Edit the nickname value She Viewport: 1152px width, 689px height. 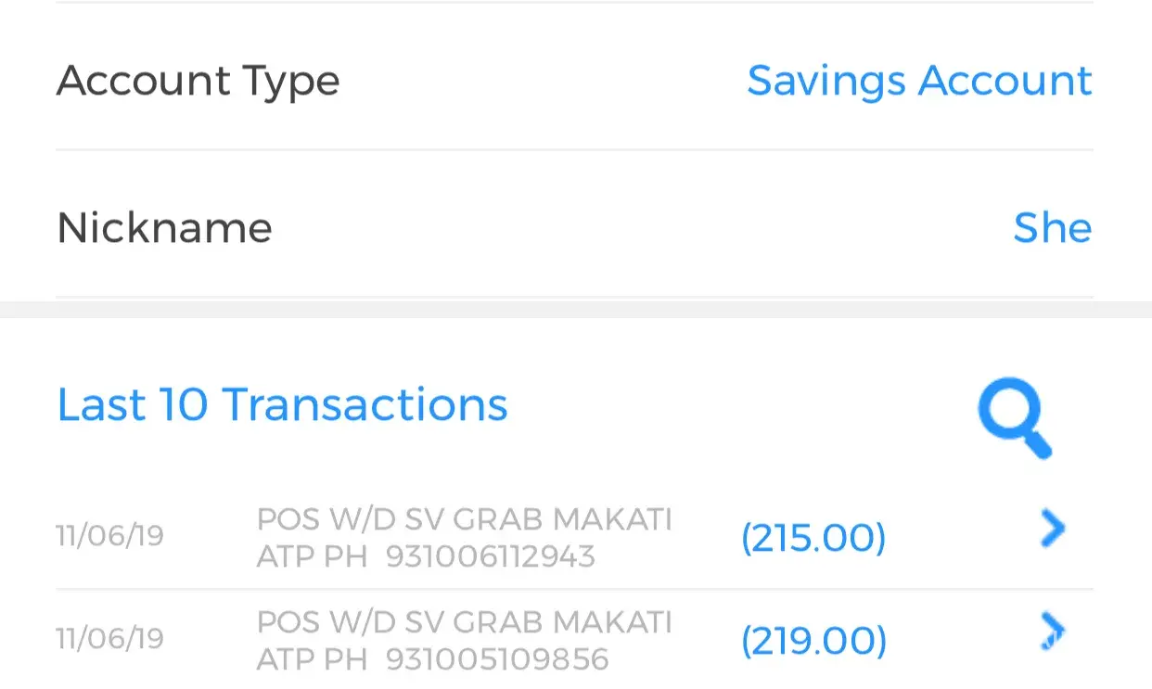1052,228
